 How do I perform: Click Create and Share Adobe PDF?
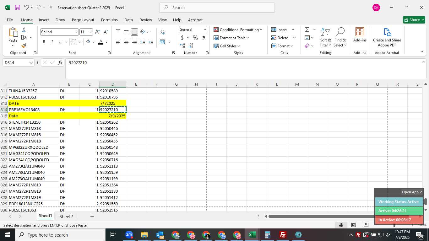tap(387, 37)
